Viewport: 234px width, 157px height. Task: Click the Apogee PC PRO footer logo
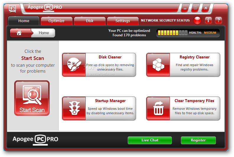[35, 140]
